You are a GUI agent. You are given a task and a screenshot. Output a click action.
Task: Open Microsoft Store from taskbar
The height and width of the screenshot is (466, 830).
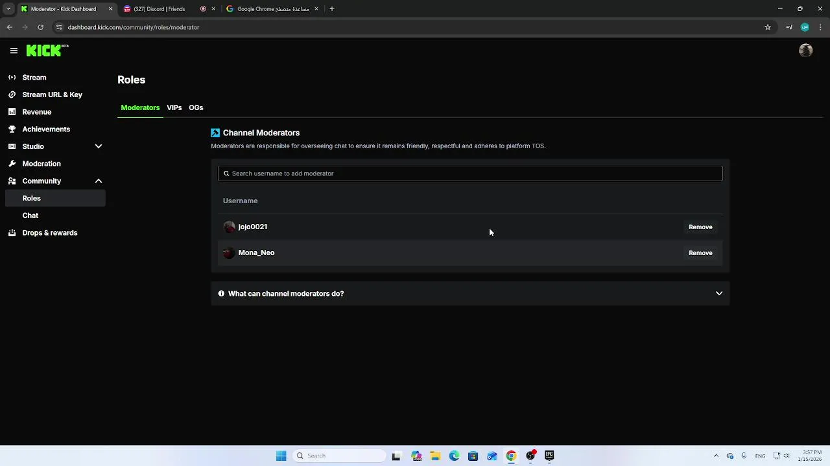point(473,456)
